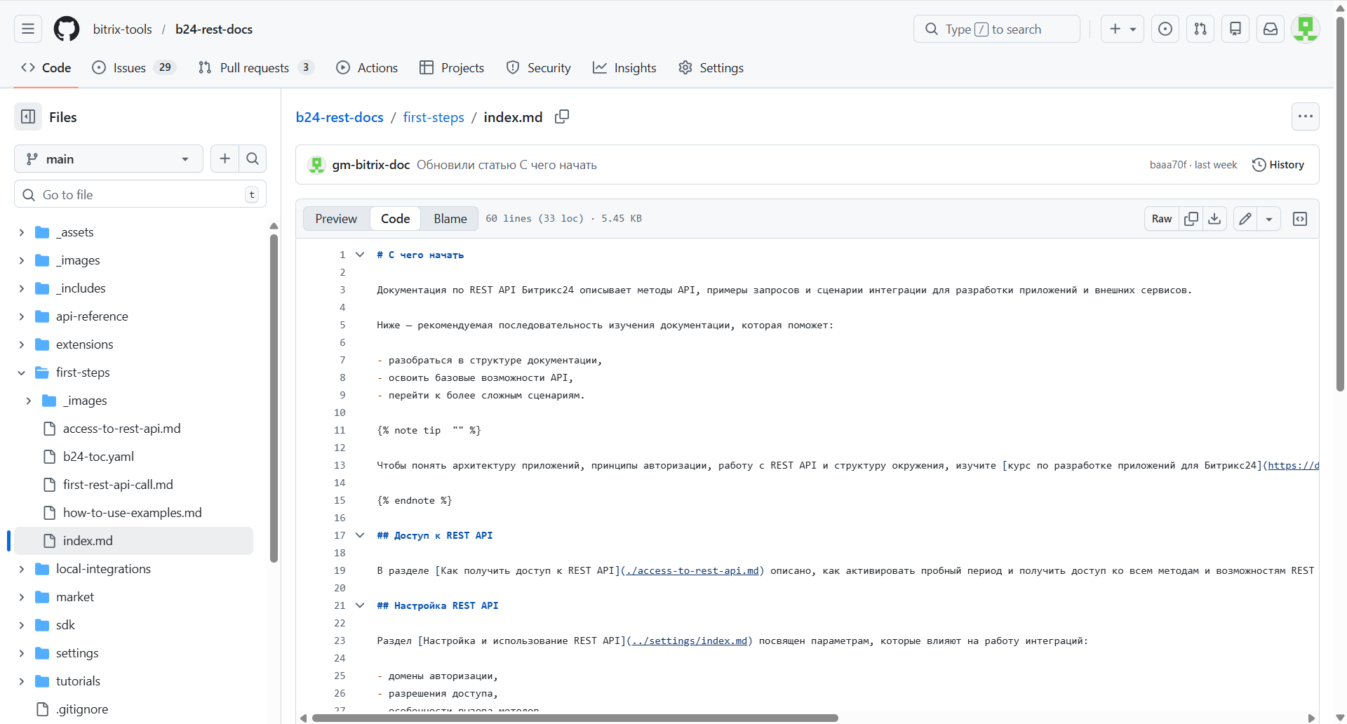The image size is (1347, 724).
Task: Collapse the Files side panel
Action: click(28, 117)
